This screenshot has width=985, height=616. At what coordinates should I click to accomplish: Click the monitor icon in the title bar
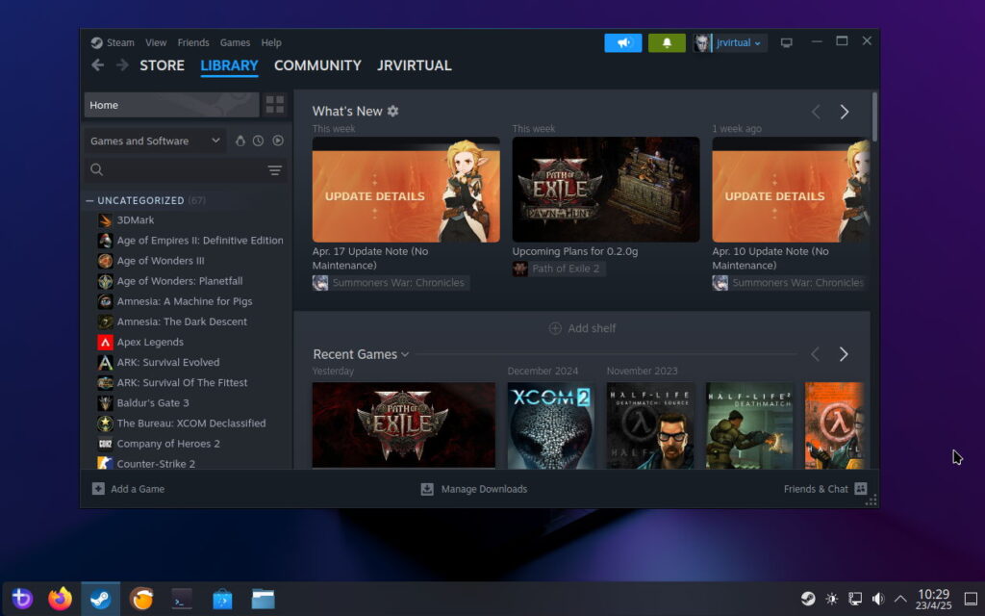point(787,42)
